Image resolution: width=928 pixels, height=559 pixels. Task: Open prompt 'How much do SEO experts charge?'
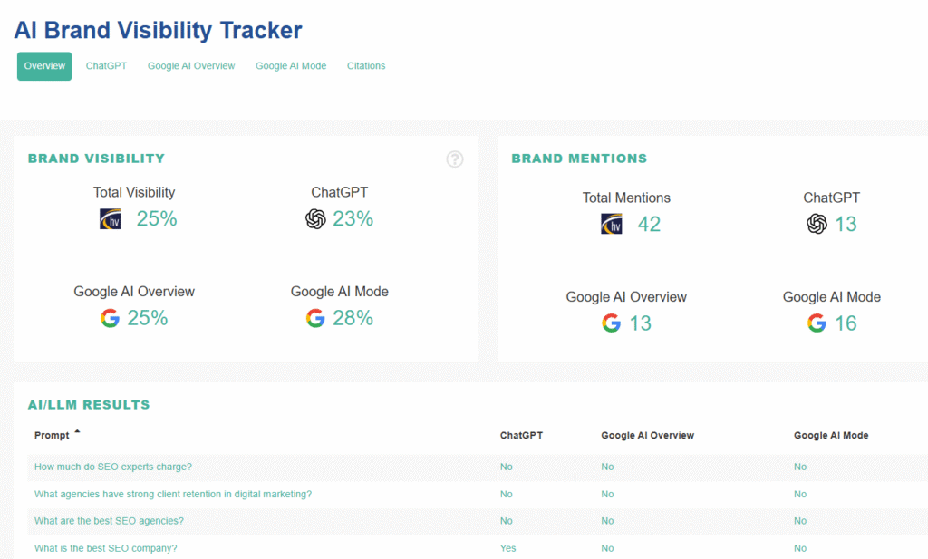click(x=113, y=467)
